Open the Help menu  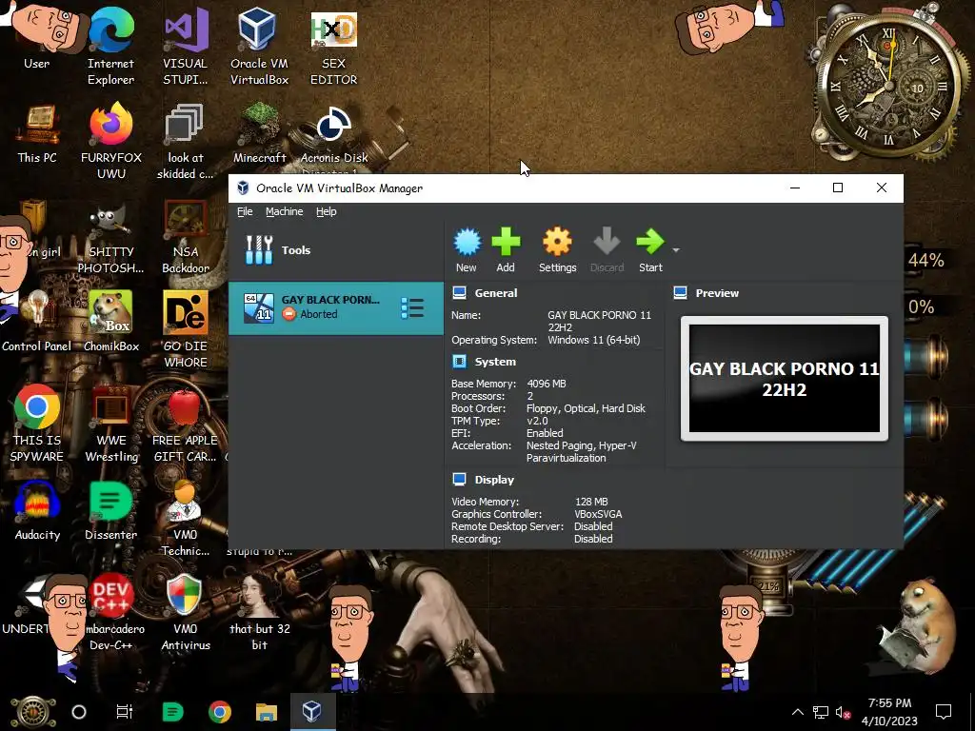(326, 211)
